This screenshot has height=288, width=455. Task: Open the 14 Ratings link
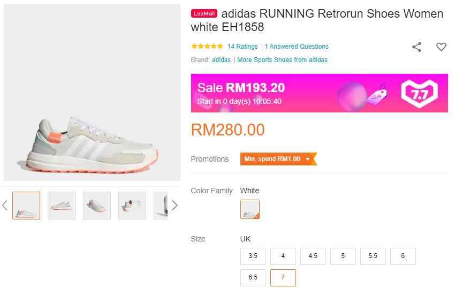(242, 47)
